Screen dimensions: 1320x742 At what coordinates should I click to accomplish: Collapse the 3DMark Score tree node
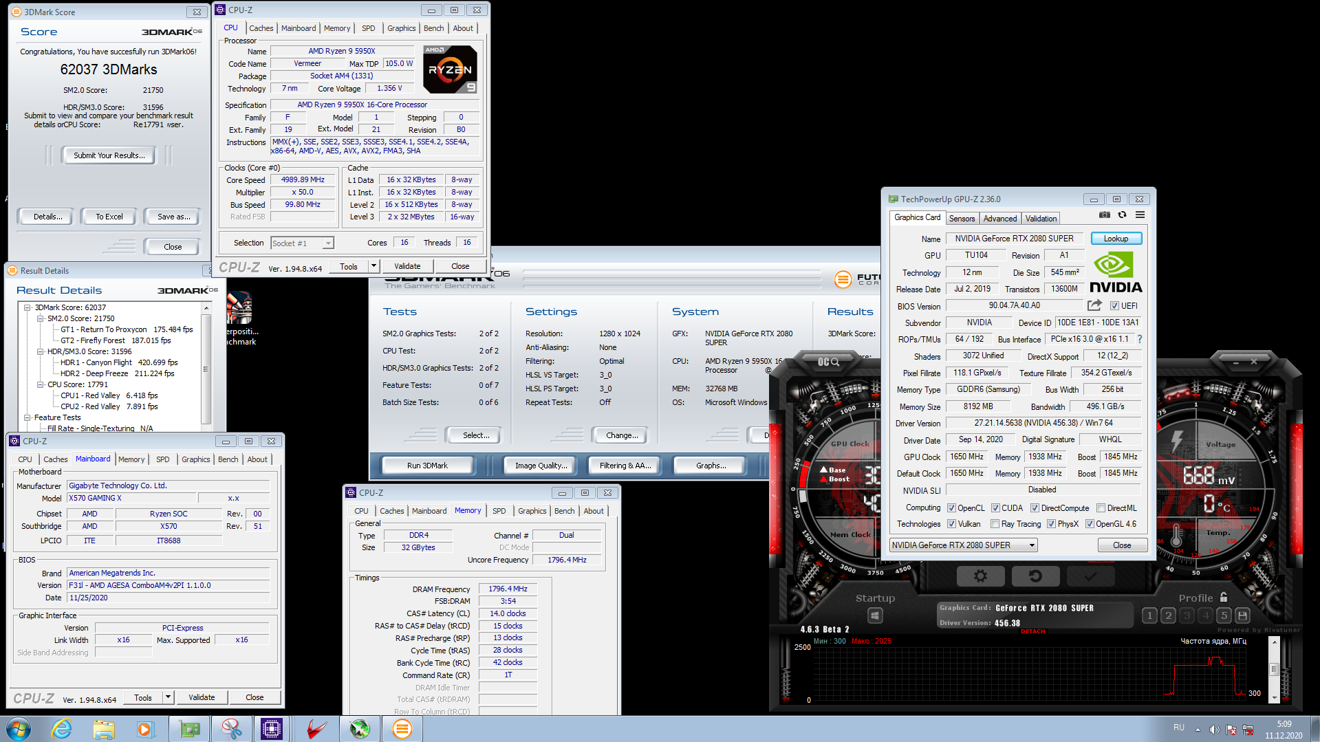tap(28, 307)
